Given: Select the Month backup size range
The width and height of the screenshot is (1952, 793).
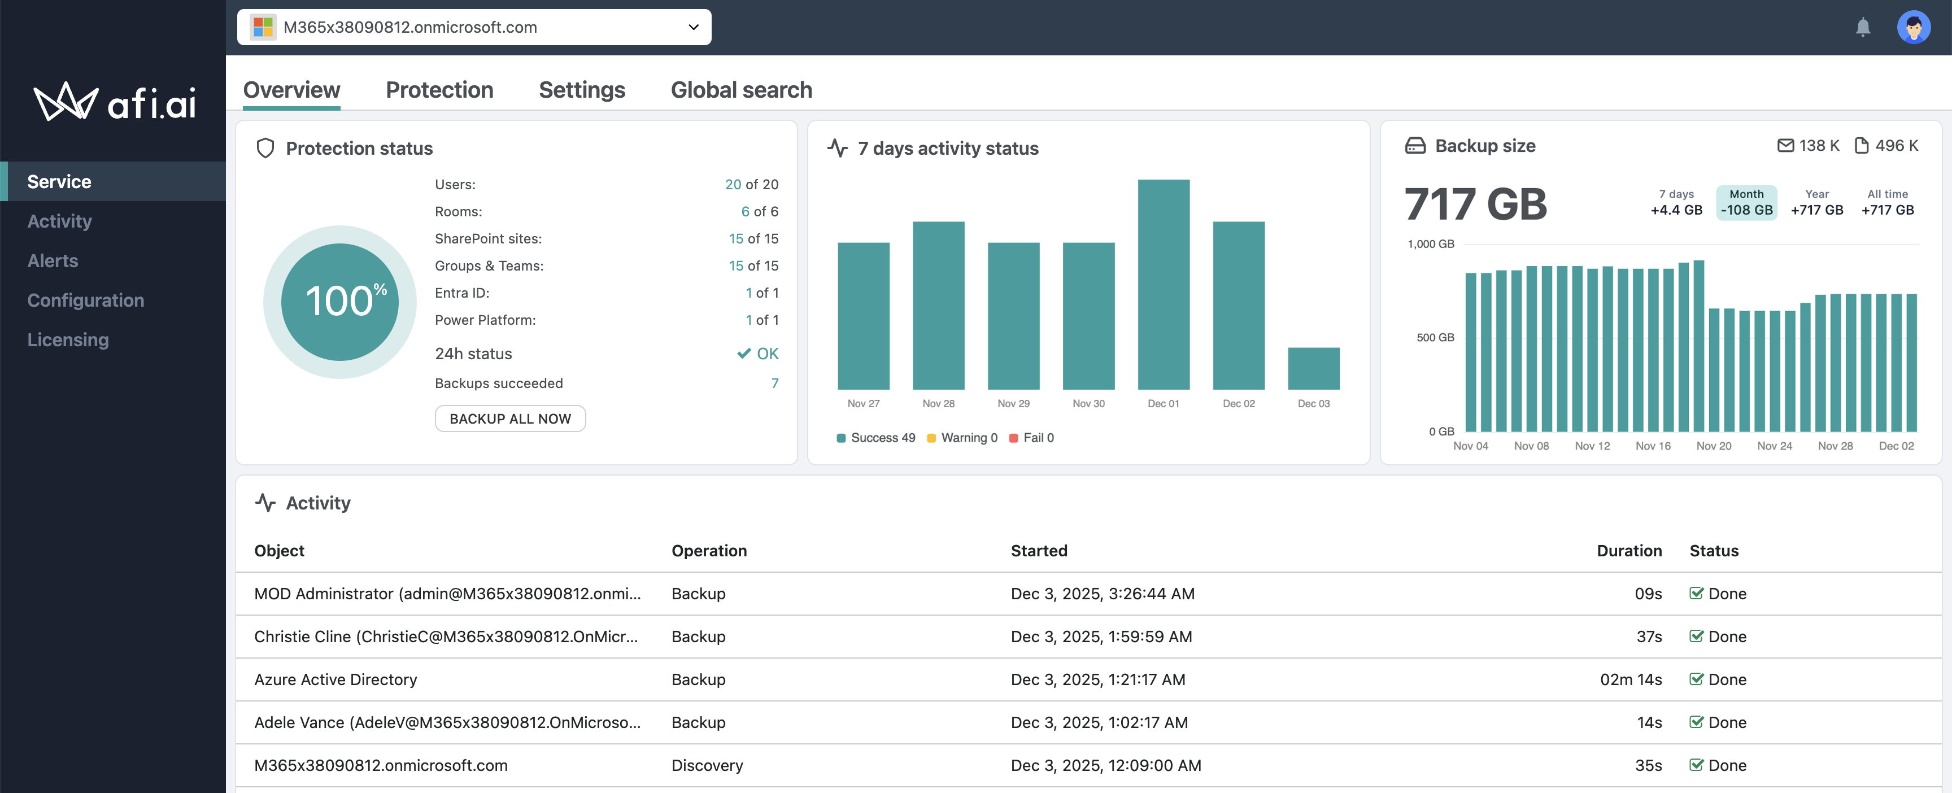Looking at the screenshot, I should tap(1746, 202).
